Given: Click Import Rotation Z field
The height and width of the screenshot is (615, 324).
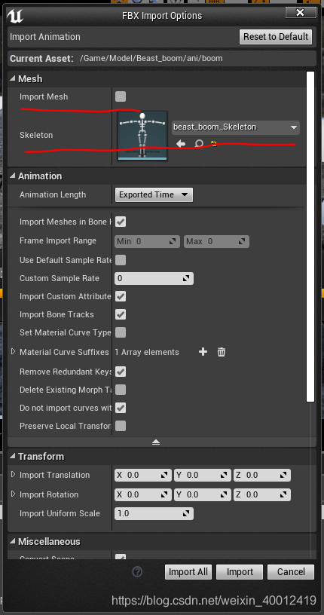Looking at the screenshot, I should 262,494.
